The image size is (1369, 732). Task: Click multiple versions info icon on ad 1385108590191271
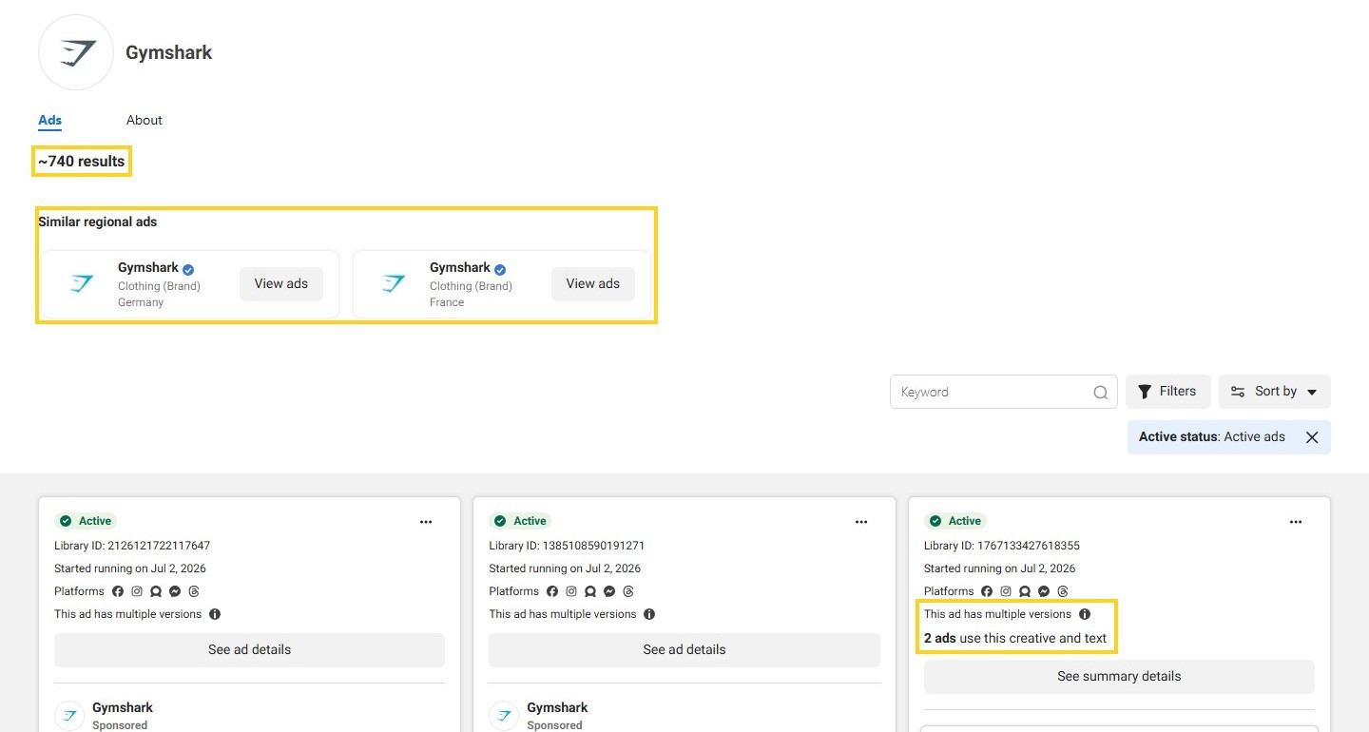[x=649, y=614]
